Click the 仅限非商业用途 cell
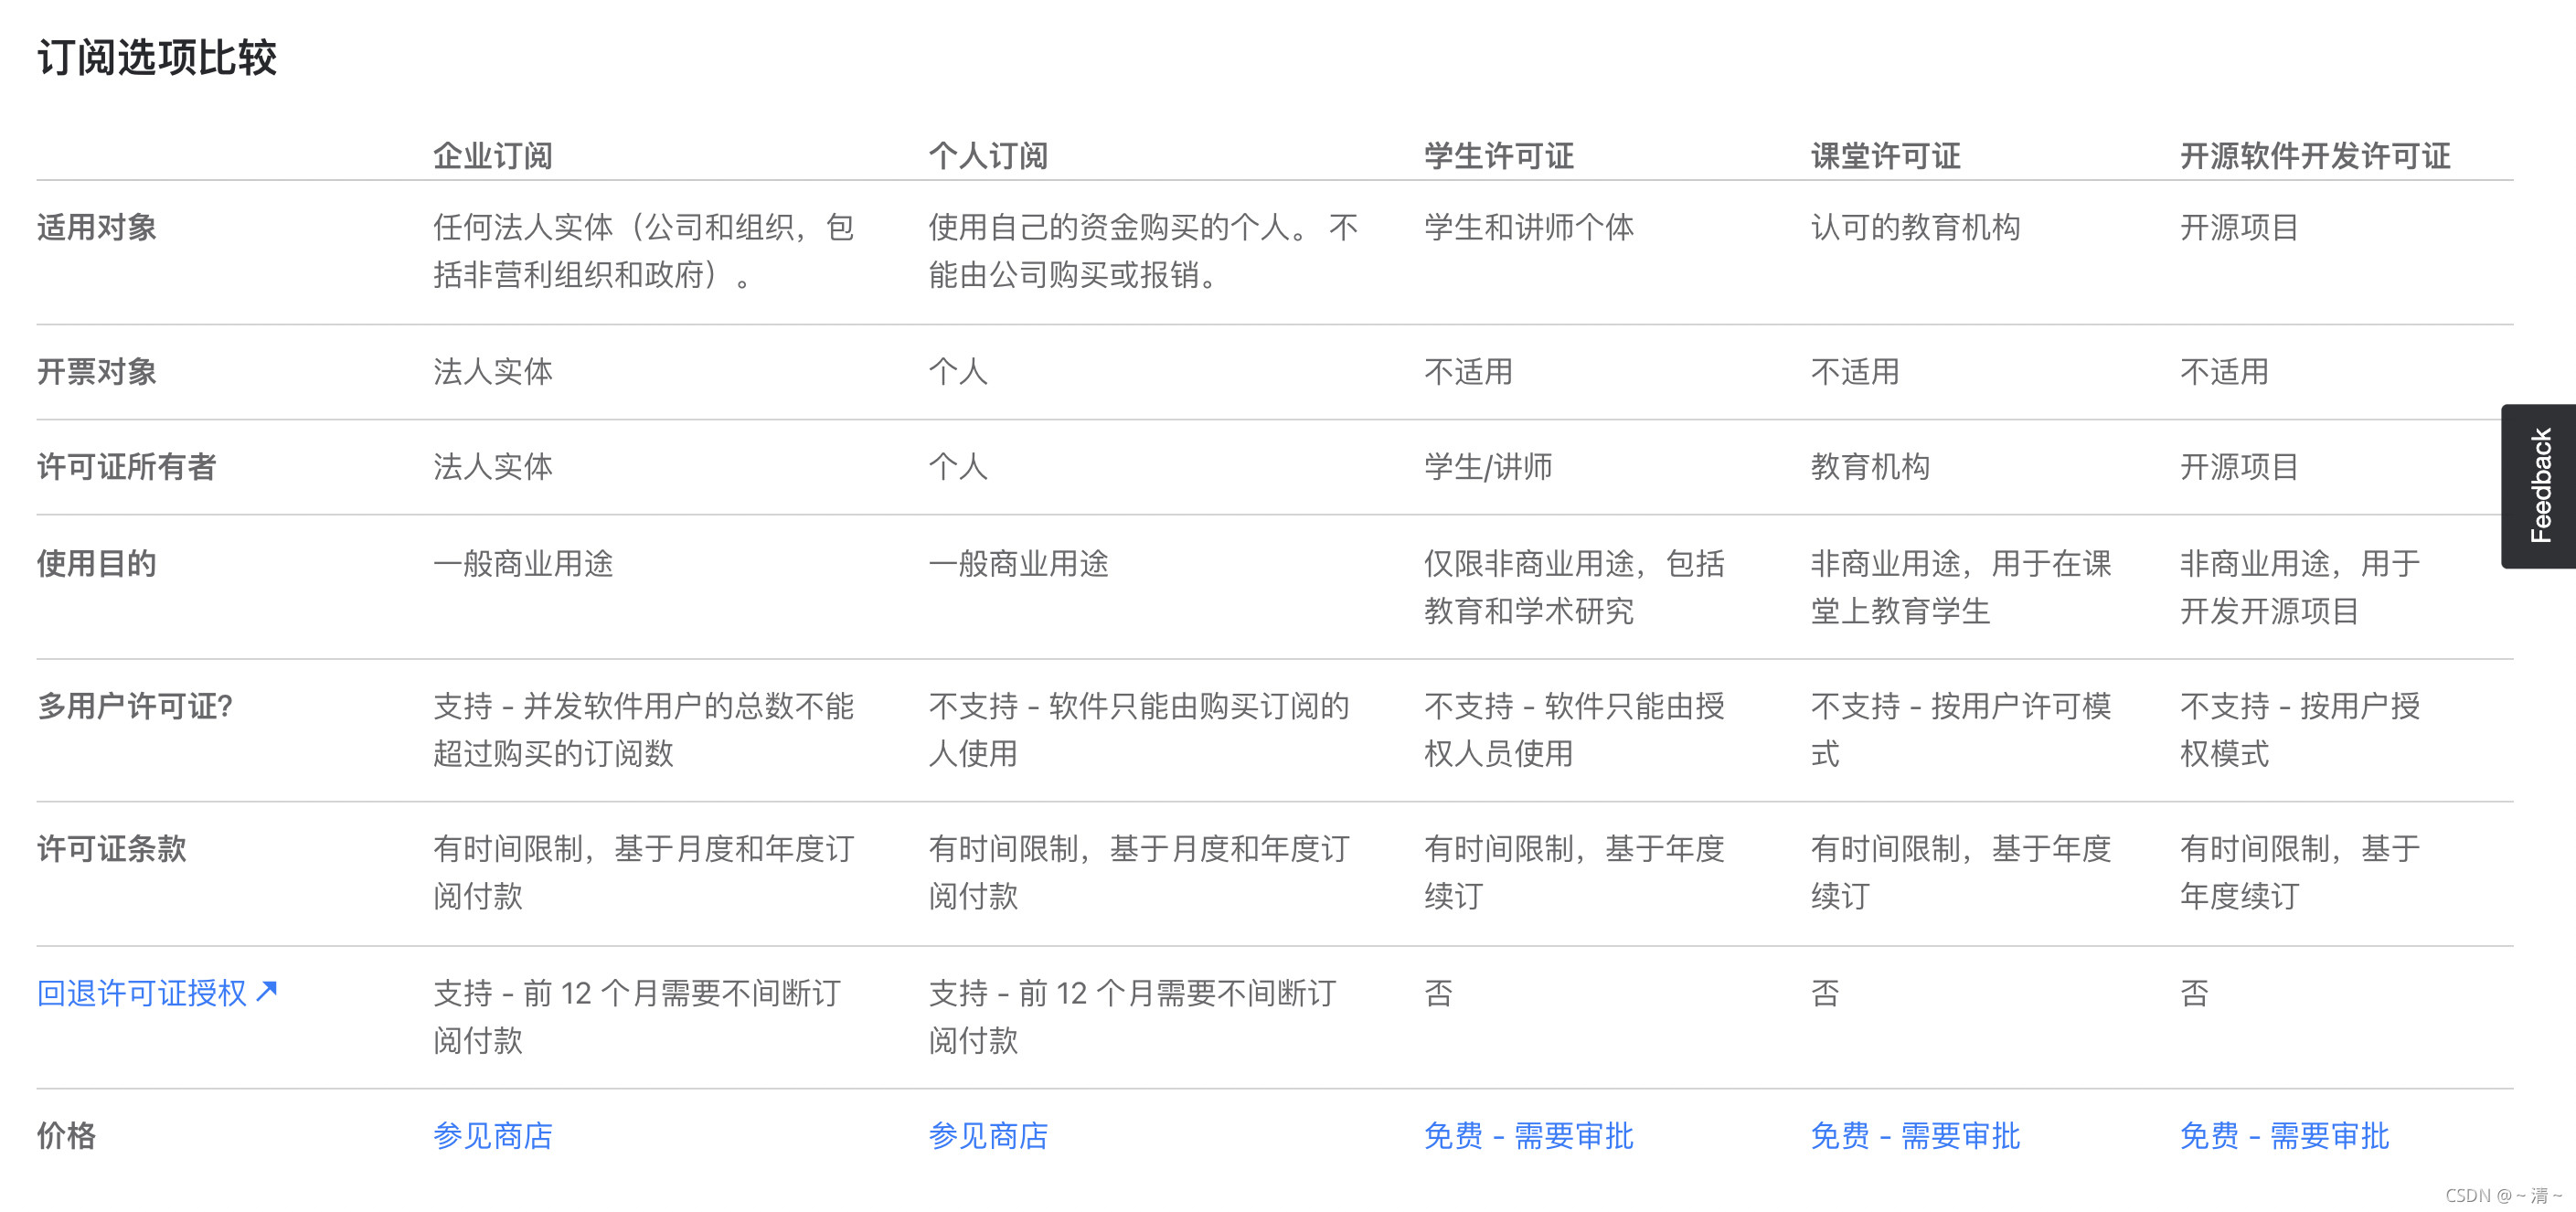 [x=1574, y=587]
